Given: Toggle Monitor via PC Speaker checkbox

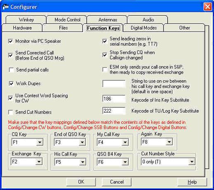Looking at the screenshot, I should 10,41.
